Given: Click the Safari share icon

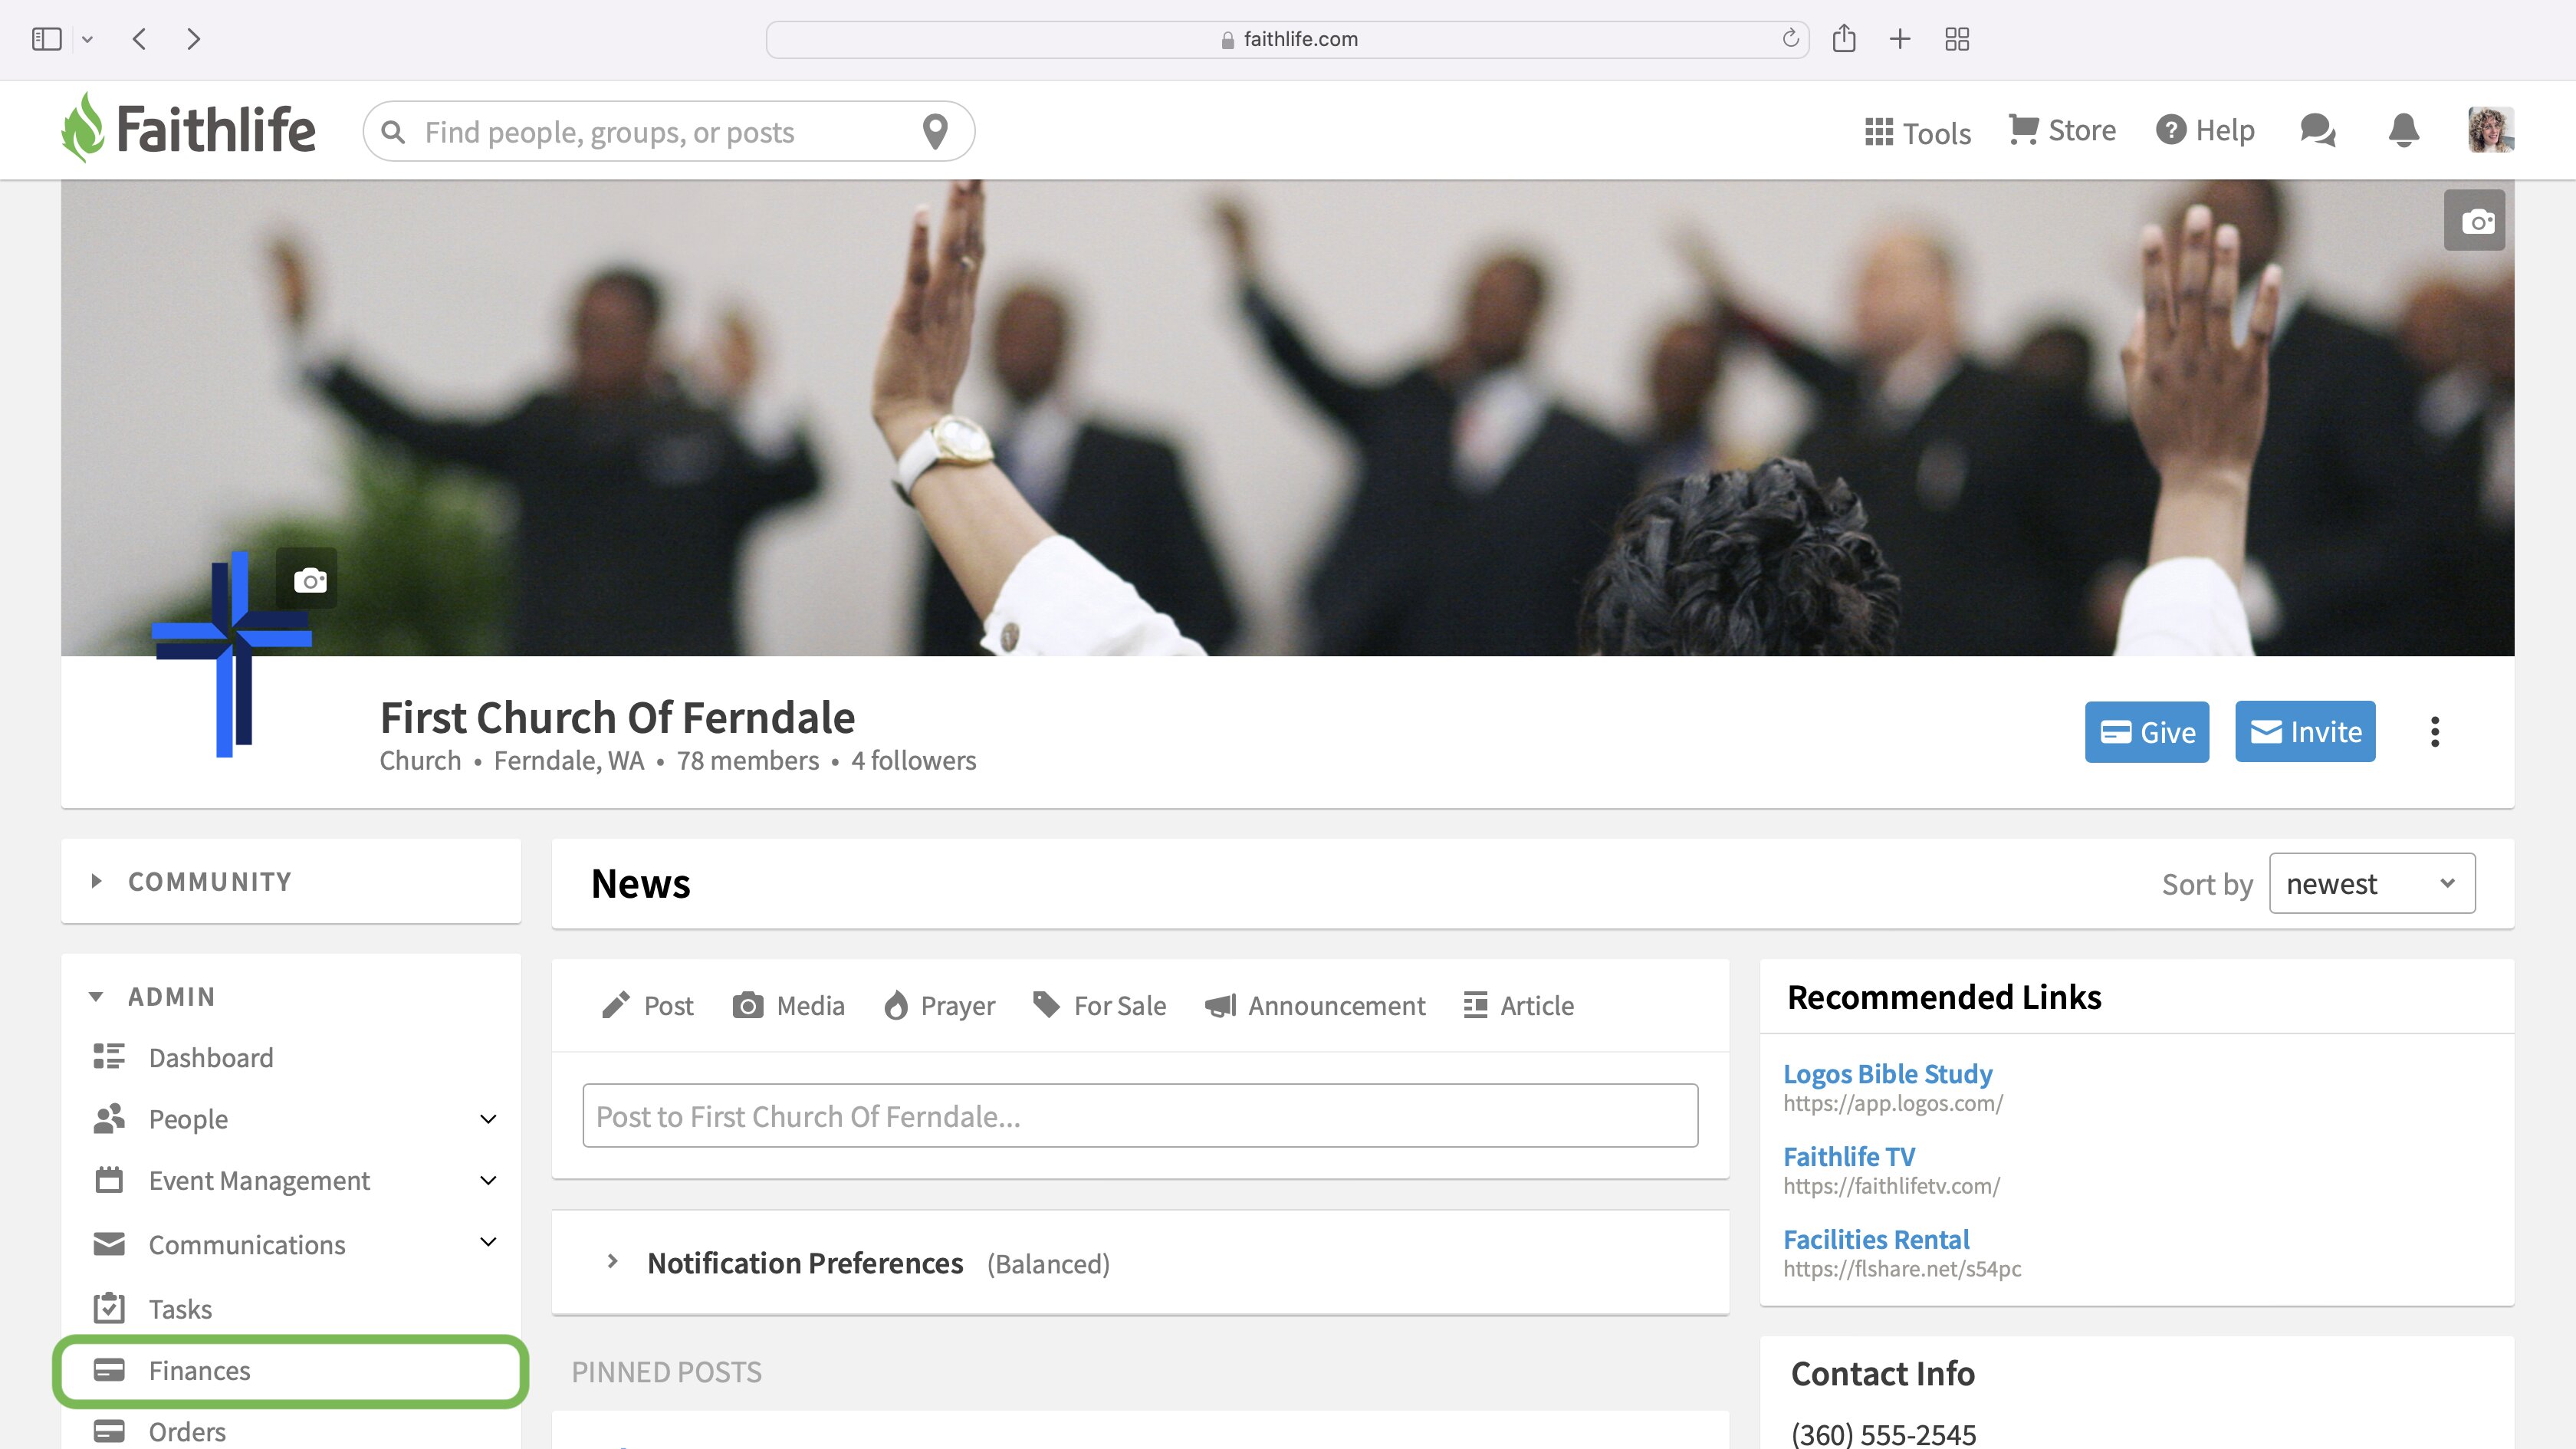Looking at the screenshot, I should click(x=1844, y=39).
